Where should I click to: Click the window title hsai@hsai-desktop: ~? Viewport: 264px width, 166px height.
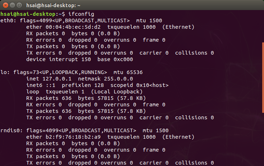pyautogui.click(x=53, y=5)
